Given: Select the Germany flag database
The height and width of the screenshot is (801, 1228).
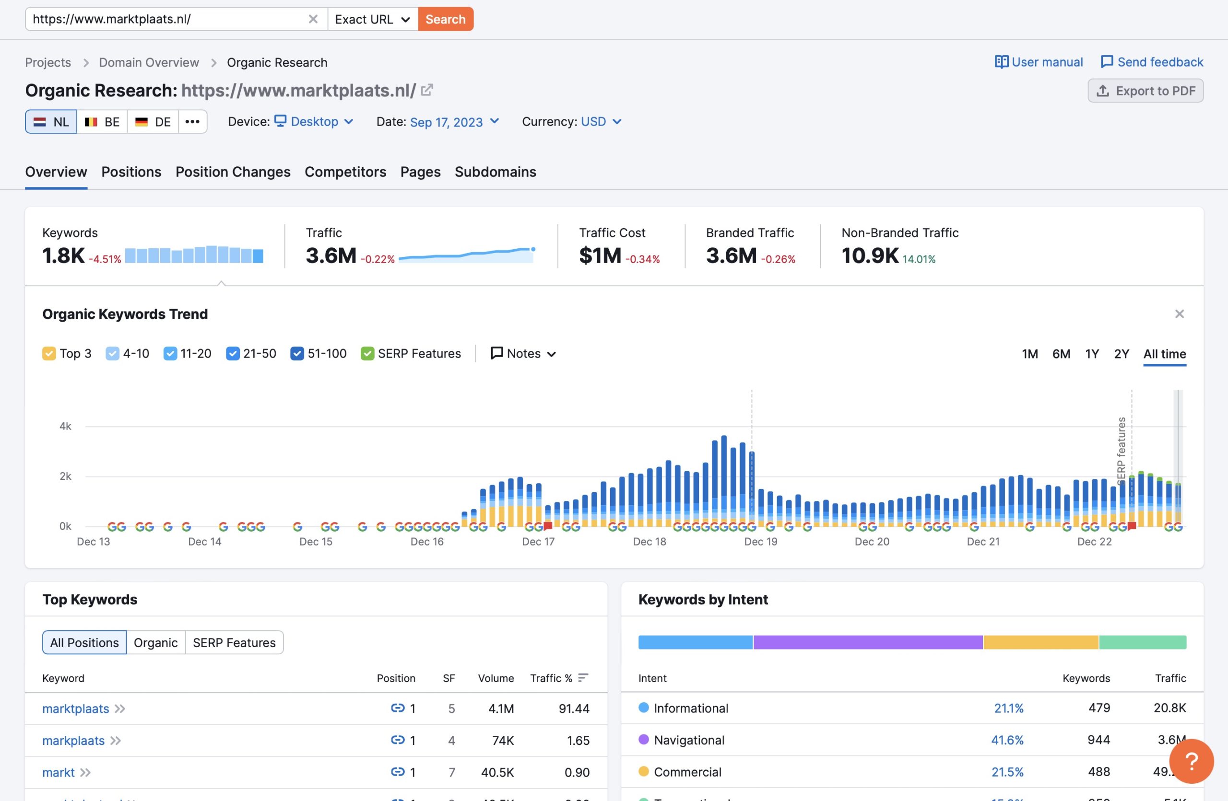Looking at the screenshot, I should pyautogui.click(x=153, y=122).
